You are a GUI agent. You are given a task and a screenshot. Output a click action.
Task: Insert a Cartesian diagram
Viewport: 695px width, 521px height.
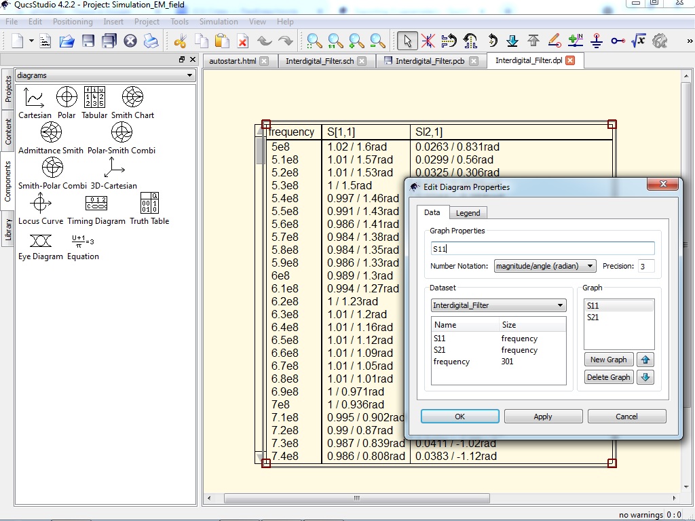point(35,103)
